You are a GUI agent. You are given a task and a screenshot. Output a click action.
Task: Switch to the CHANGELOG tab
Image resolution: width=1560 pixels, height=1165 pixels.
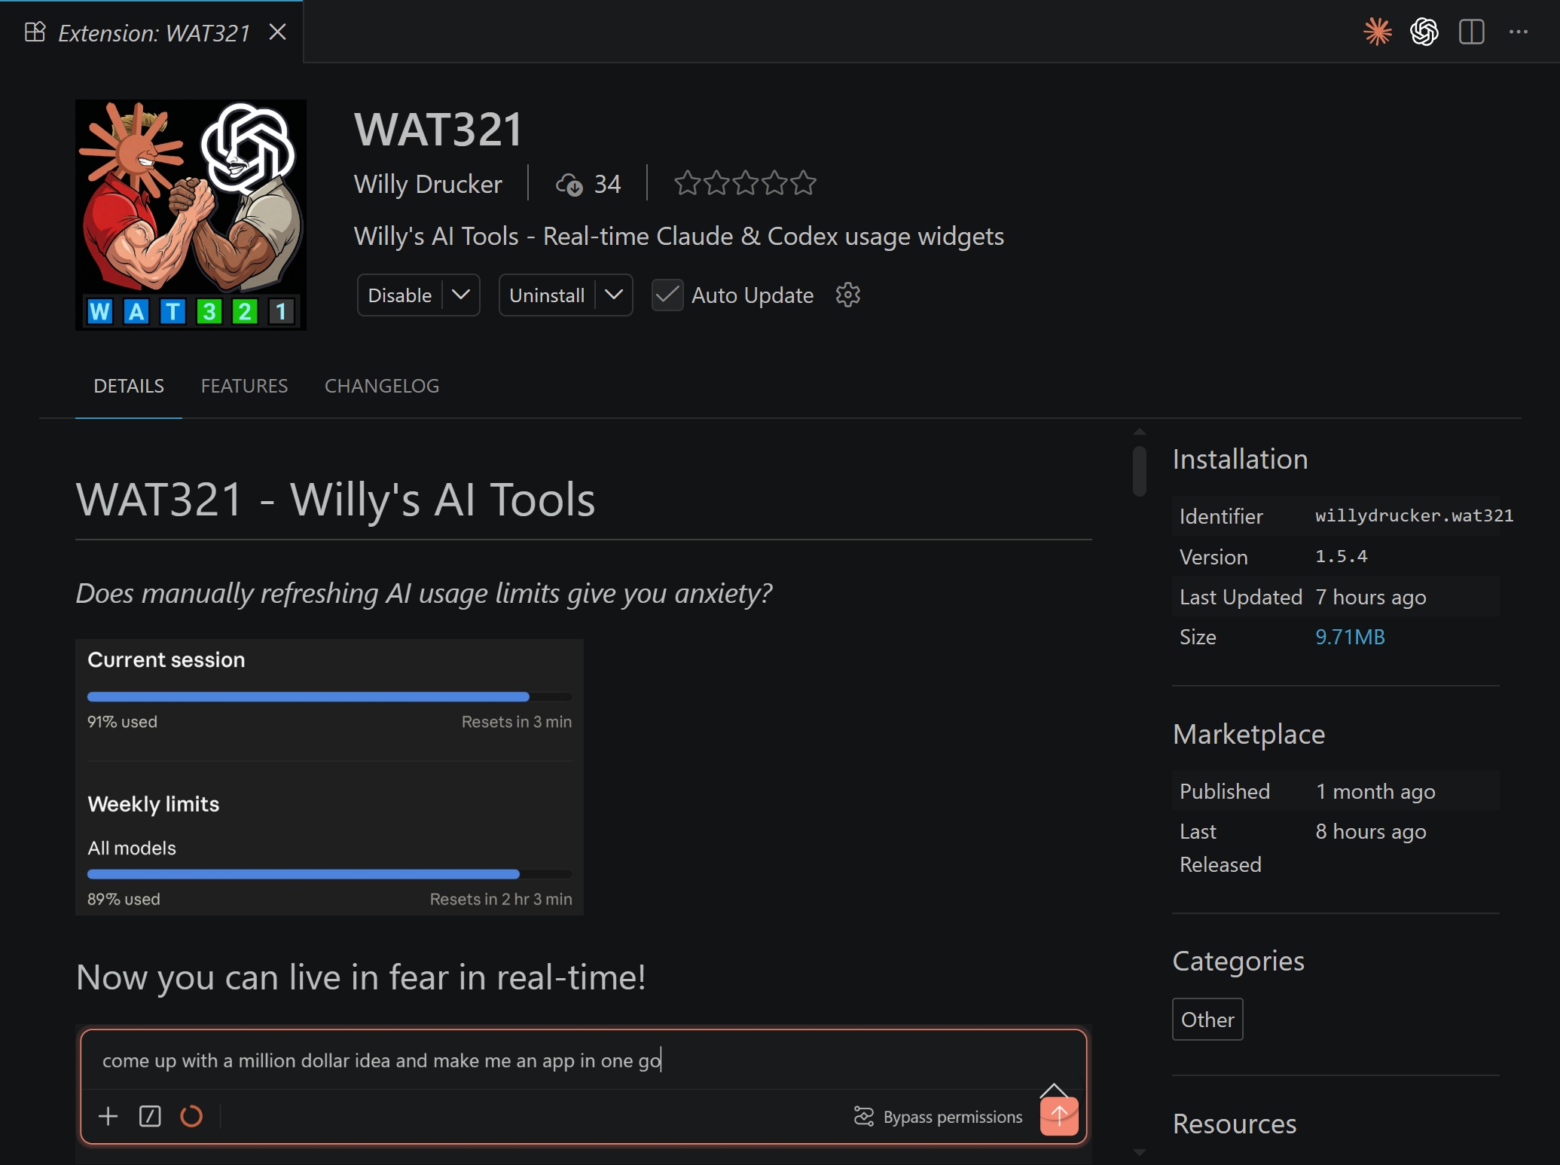[382, 386]
